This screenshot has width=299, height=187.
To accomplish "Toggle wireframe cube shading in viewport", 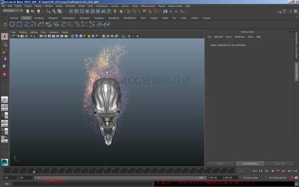I will [73, 36].
